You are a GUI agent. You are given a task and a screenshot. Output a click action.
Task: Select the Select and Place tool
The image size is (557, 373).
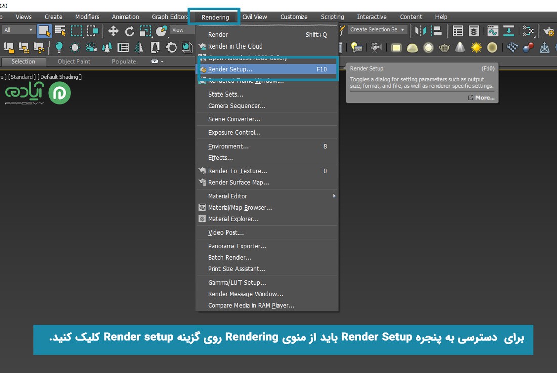click(x=162, y=31)
